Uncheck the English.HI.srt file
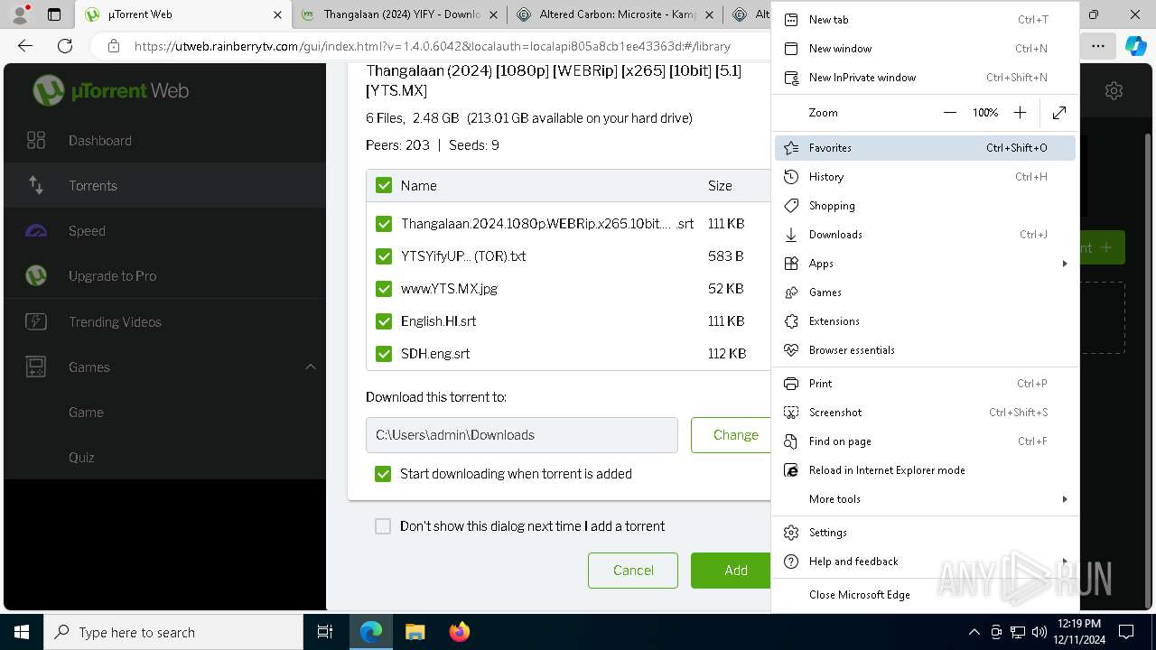The height and width of the screenshot is (650, 1156). point(384,320)
